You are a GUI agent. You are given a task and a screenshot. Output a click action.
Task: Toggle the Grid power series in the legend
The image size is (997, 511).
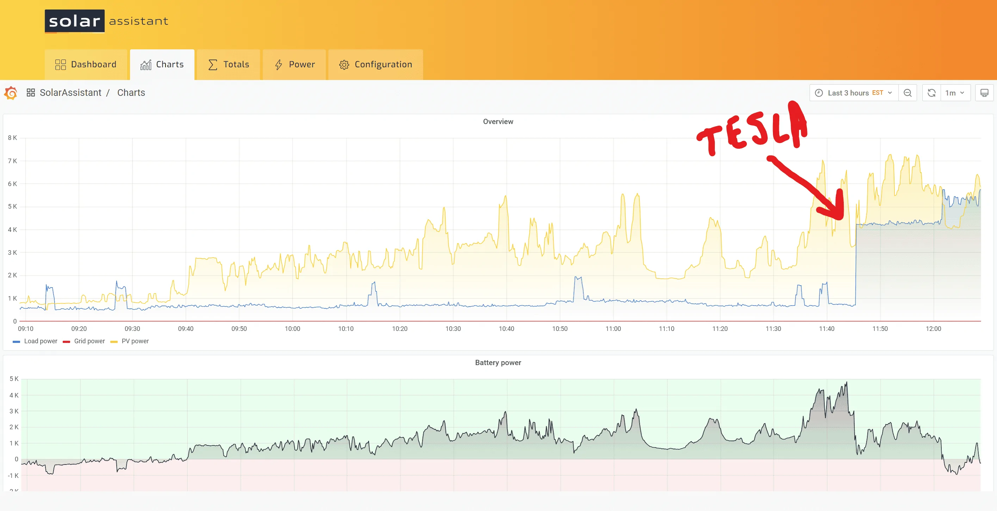(89, 341)
